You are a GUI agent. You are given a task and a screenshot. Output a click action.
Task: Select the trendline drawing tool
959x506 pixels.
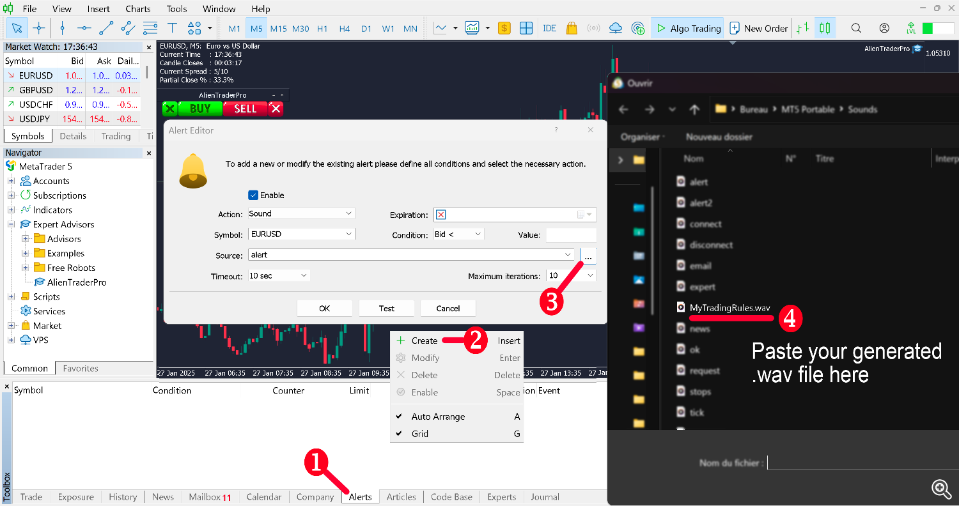click(106, 28)
